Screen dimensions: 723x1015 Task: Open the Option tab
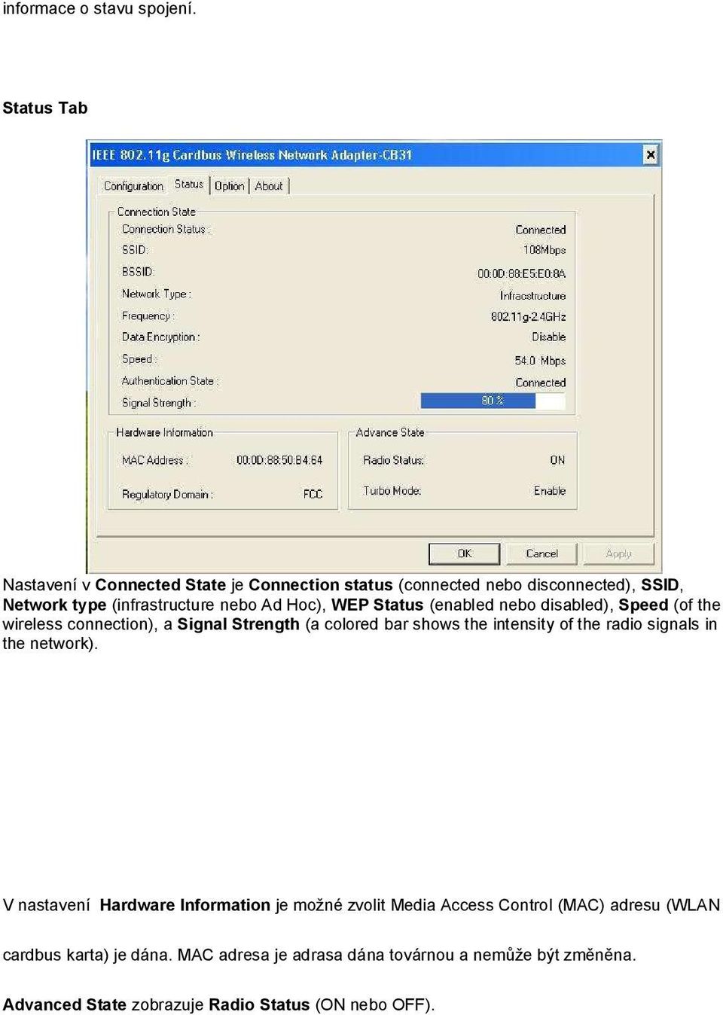tap(230, 186)
